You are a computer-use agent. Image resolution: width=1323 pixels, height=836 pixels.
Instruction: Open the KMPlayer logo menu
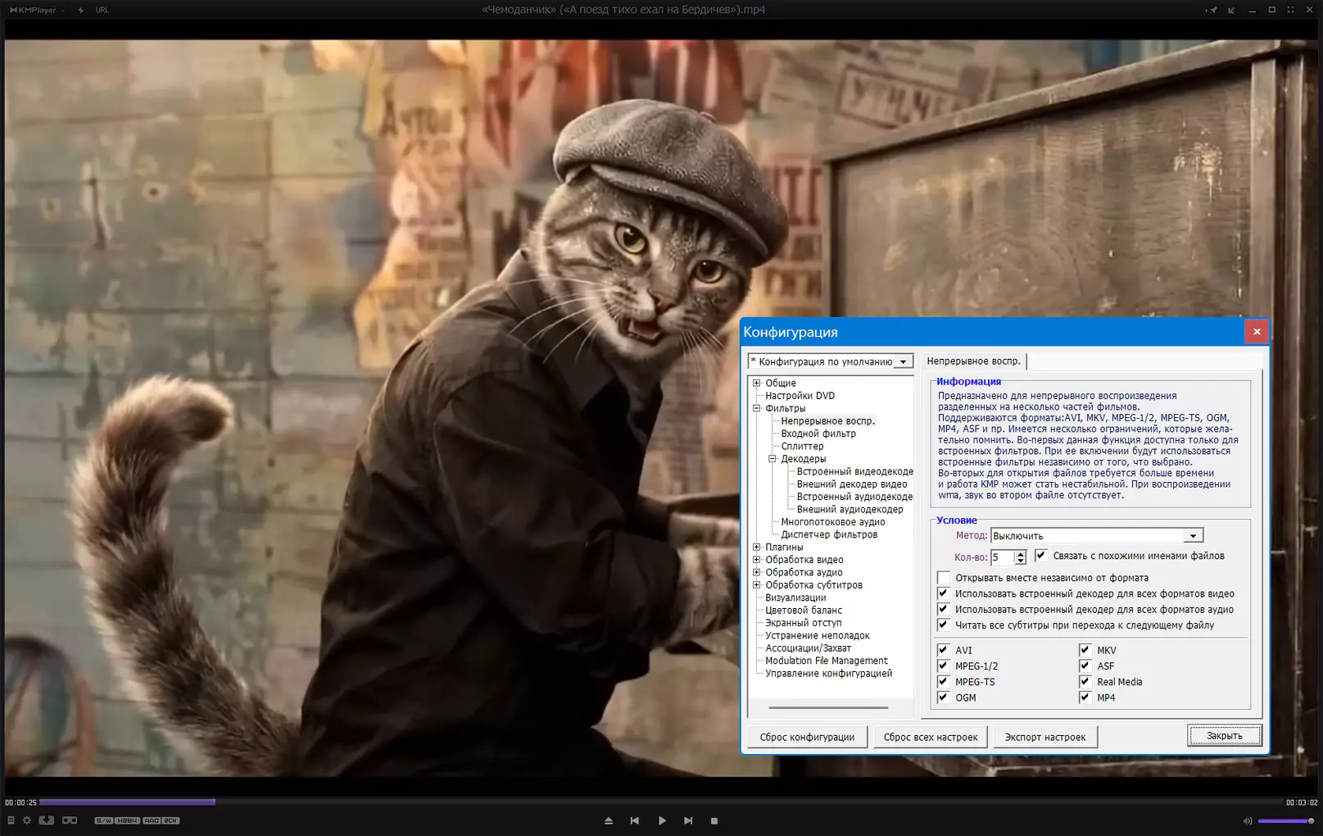pyautogui.click(x=37, y=10)
